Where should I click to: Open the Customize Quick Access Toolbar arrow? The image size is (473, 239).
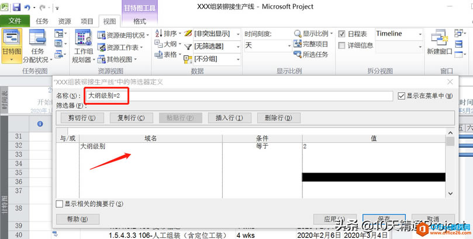(x=57, y=8)
